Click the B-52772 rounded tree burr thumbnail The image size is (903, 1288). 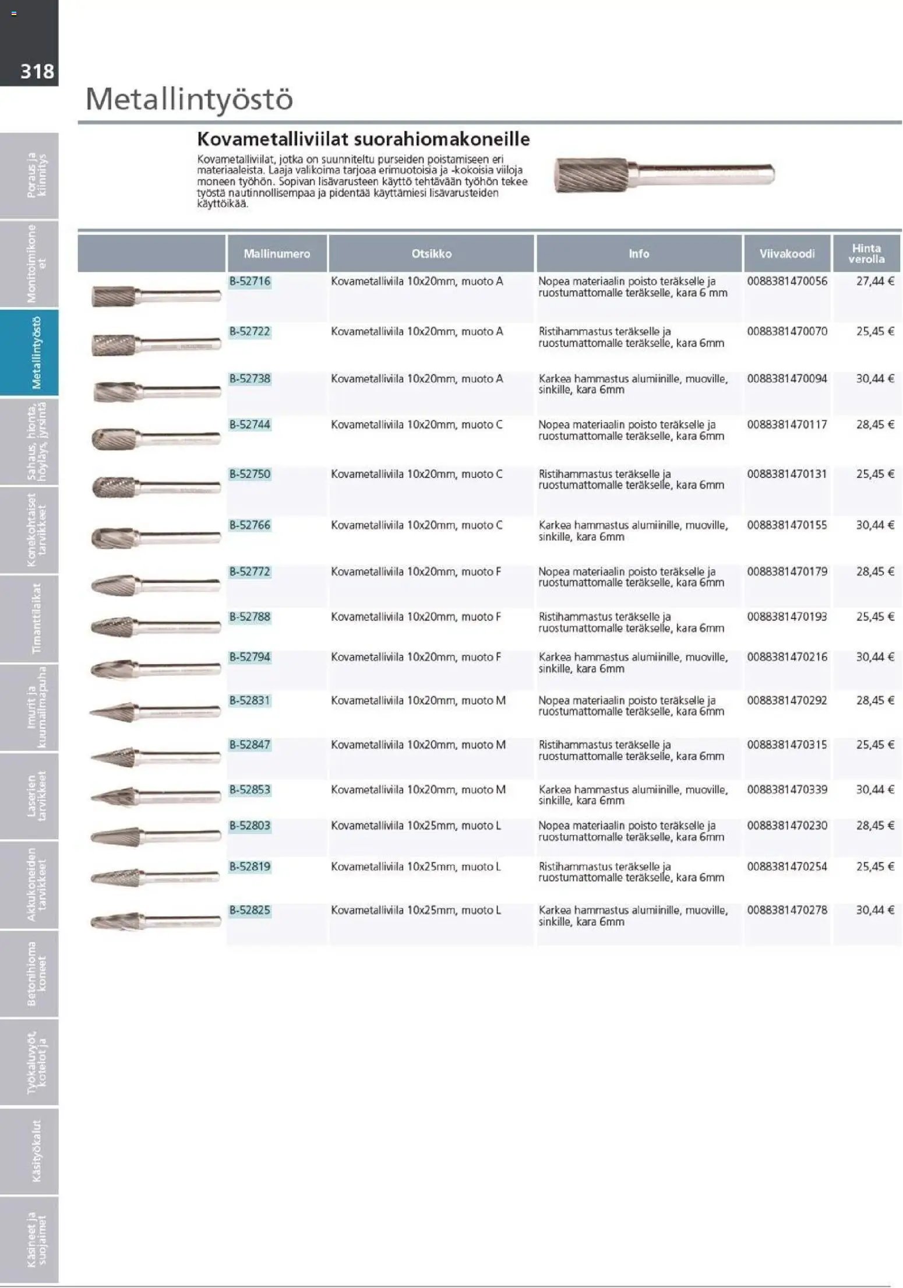[156, 584]
